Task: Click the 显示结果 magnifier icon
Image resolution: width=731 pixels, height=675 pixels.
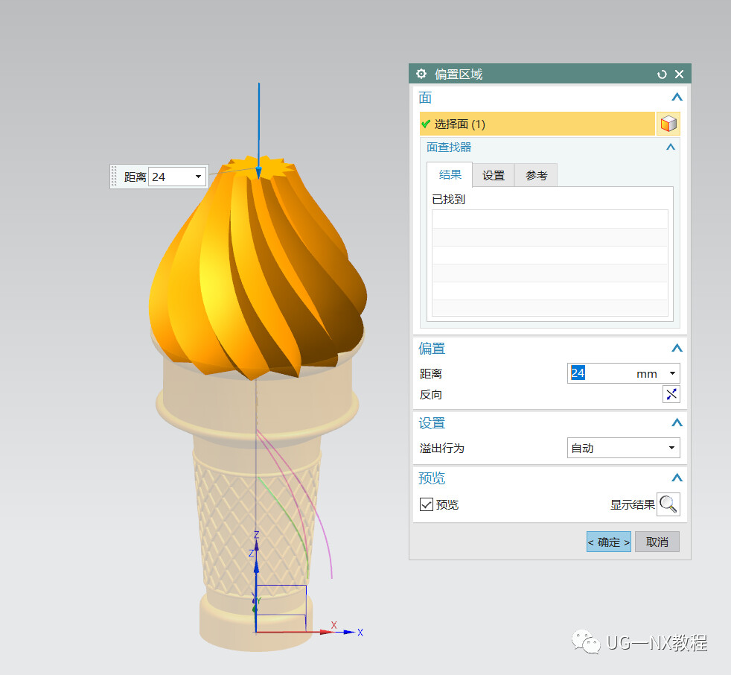Action: [668, 504]
